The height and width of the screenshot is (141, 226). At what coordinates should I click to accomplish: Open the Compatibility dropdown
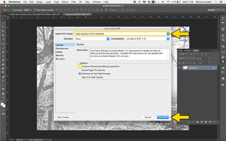[x=147, y=39]
